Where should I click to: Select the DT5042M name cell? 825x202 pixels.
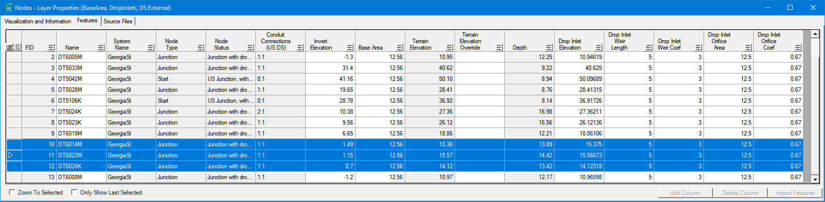81,79
